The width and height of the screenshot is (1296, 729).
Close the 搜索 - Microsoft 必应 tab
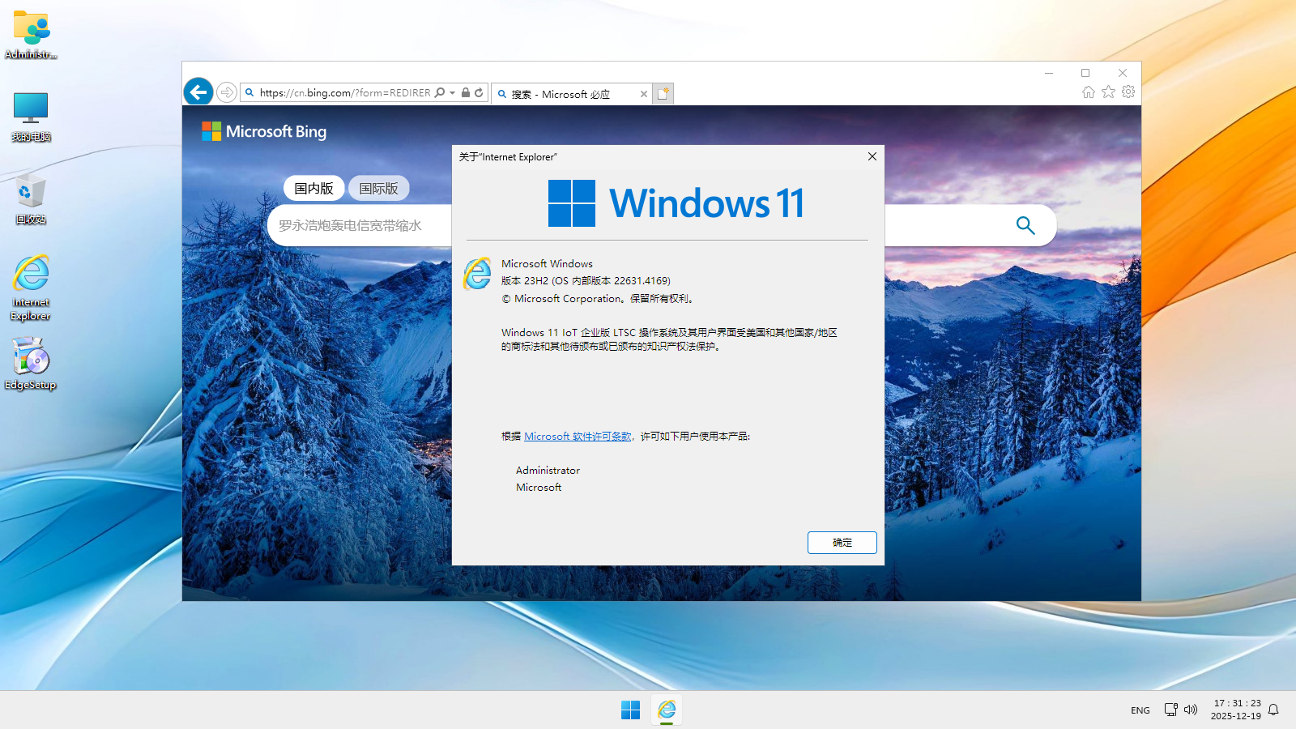pyautogui.click(x=644, y=94)
